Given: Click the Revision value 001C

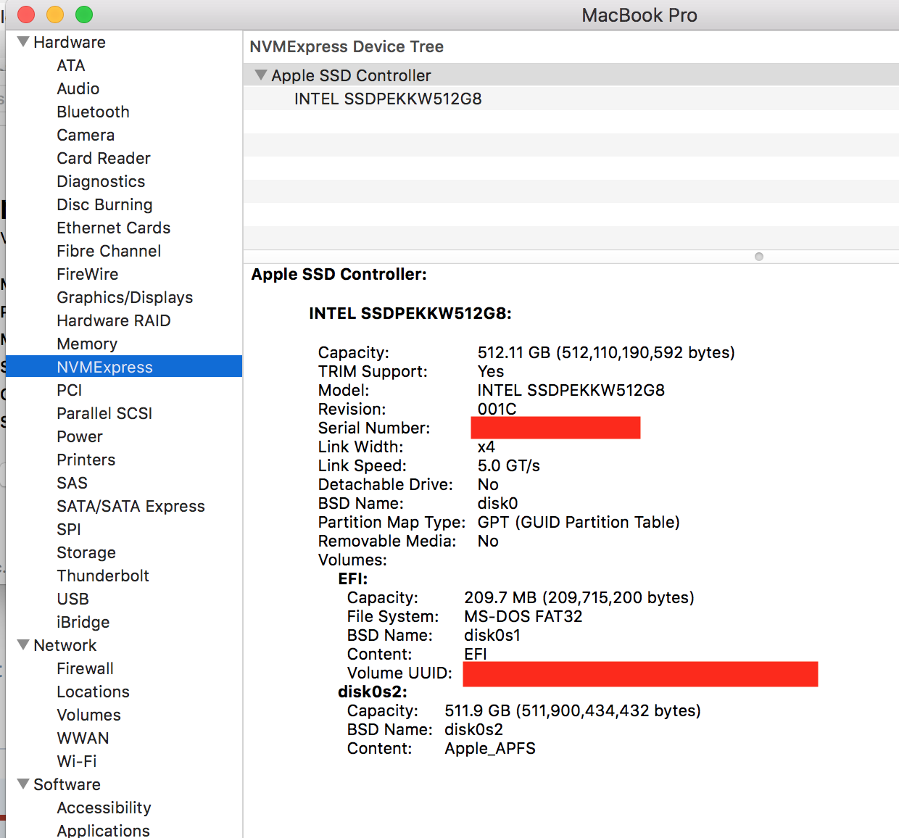Looking at the screenshot, I should 497,409.
